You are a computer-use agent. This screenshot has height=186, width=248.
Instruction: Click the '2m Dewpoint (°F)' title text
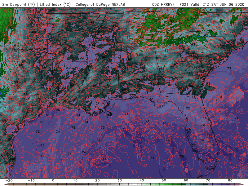pos(19,5)
